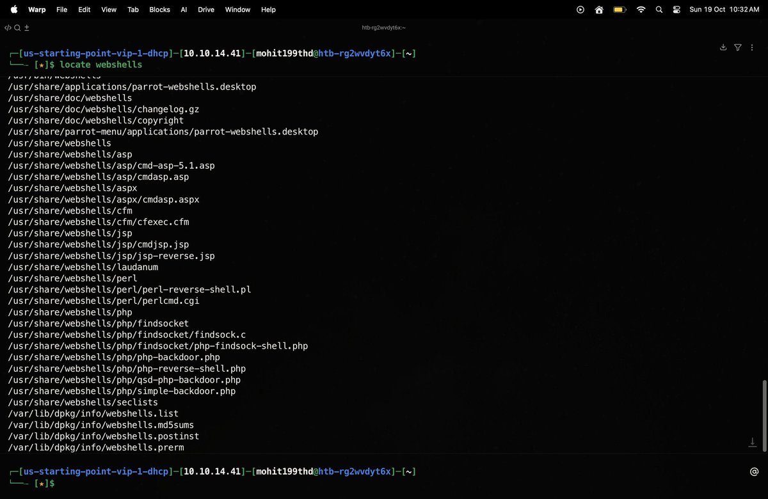Screen dimensions: 768x499
Task: Filter block output with the funnel icon
Action: click(x=738, y=47)
